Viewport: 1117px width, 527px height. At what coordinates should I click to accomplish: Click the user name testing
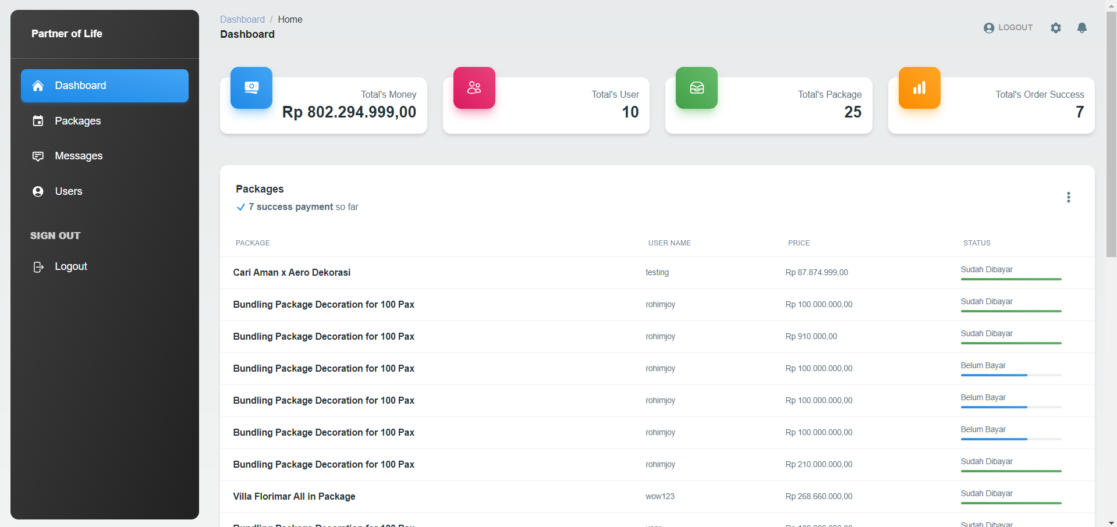tap(657, 272)
